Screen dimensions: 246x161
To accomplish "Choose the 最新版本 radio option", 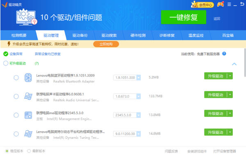I will [x=29, y=151].
